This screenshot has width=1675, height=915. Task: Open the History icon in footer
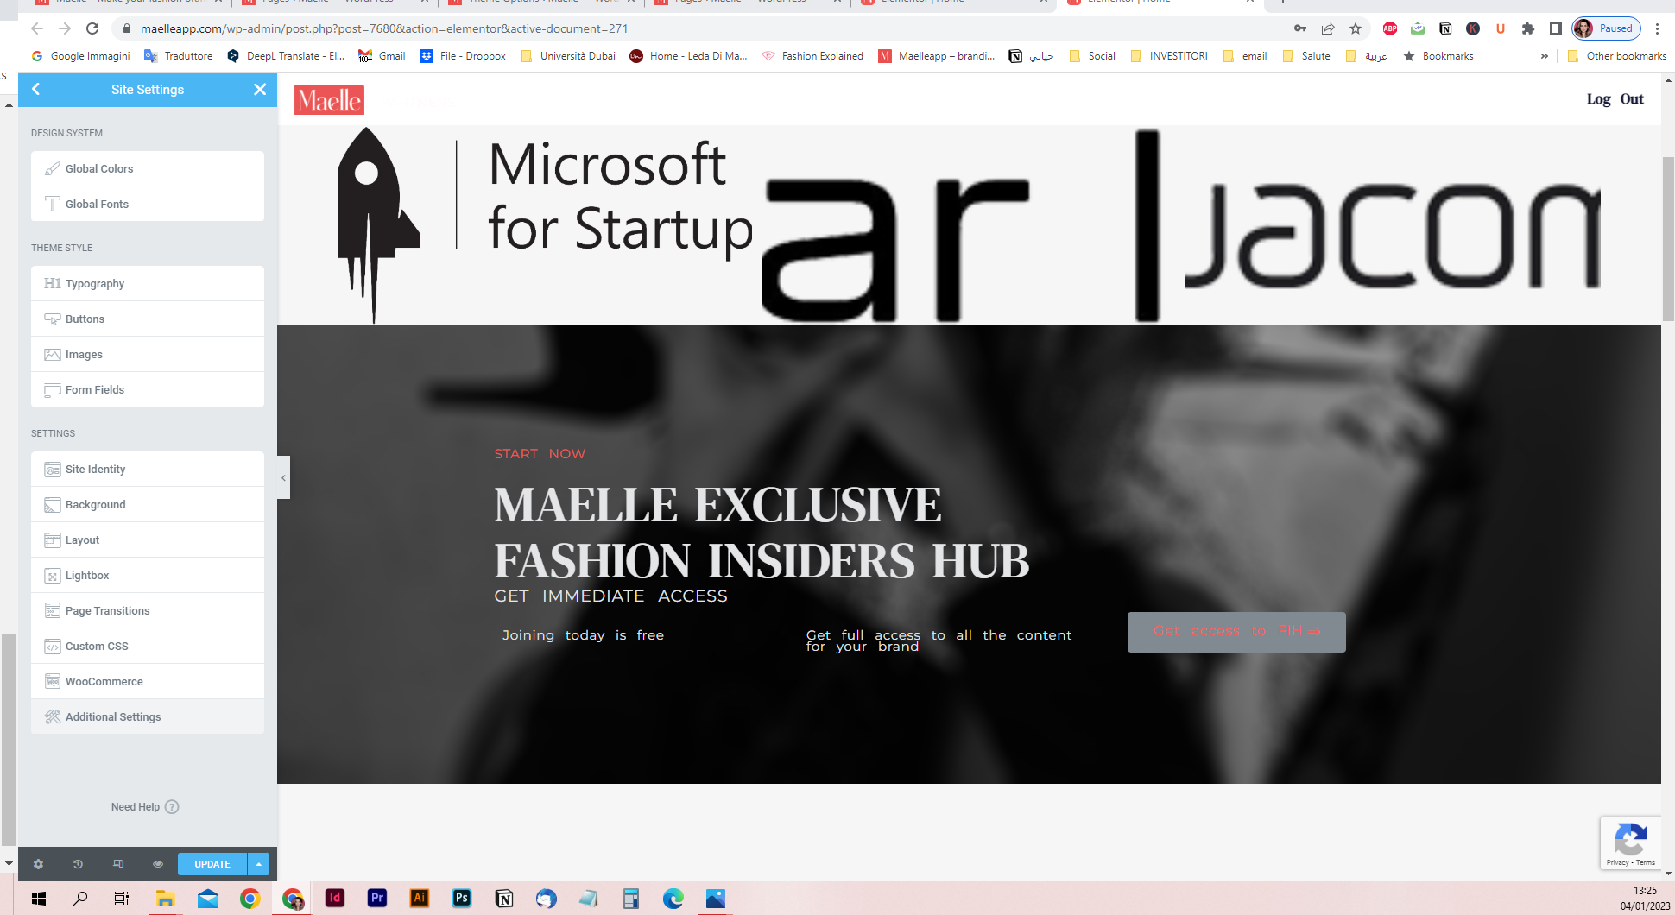click(x=78, y=864)
